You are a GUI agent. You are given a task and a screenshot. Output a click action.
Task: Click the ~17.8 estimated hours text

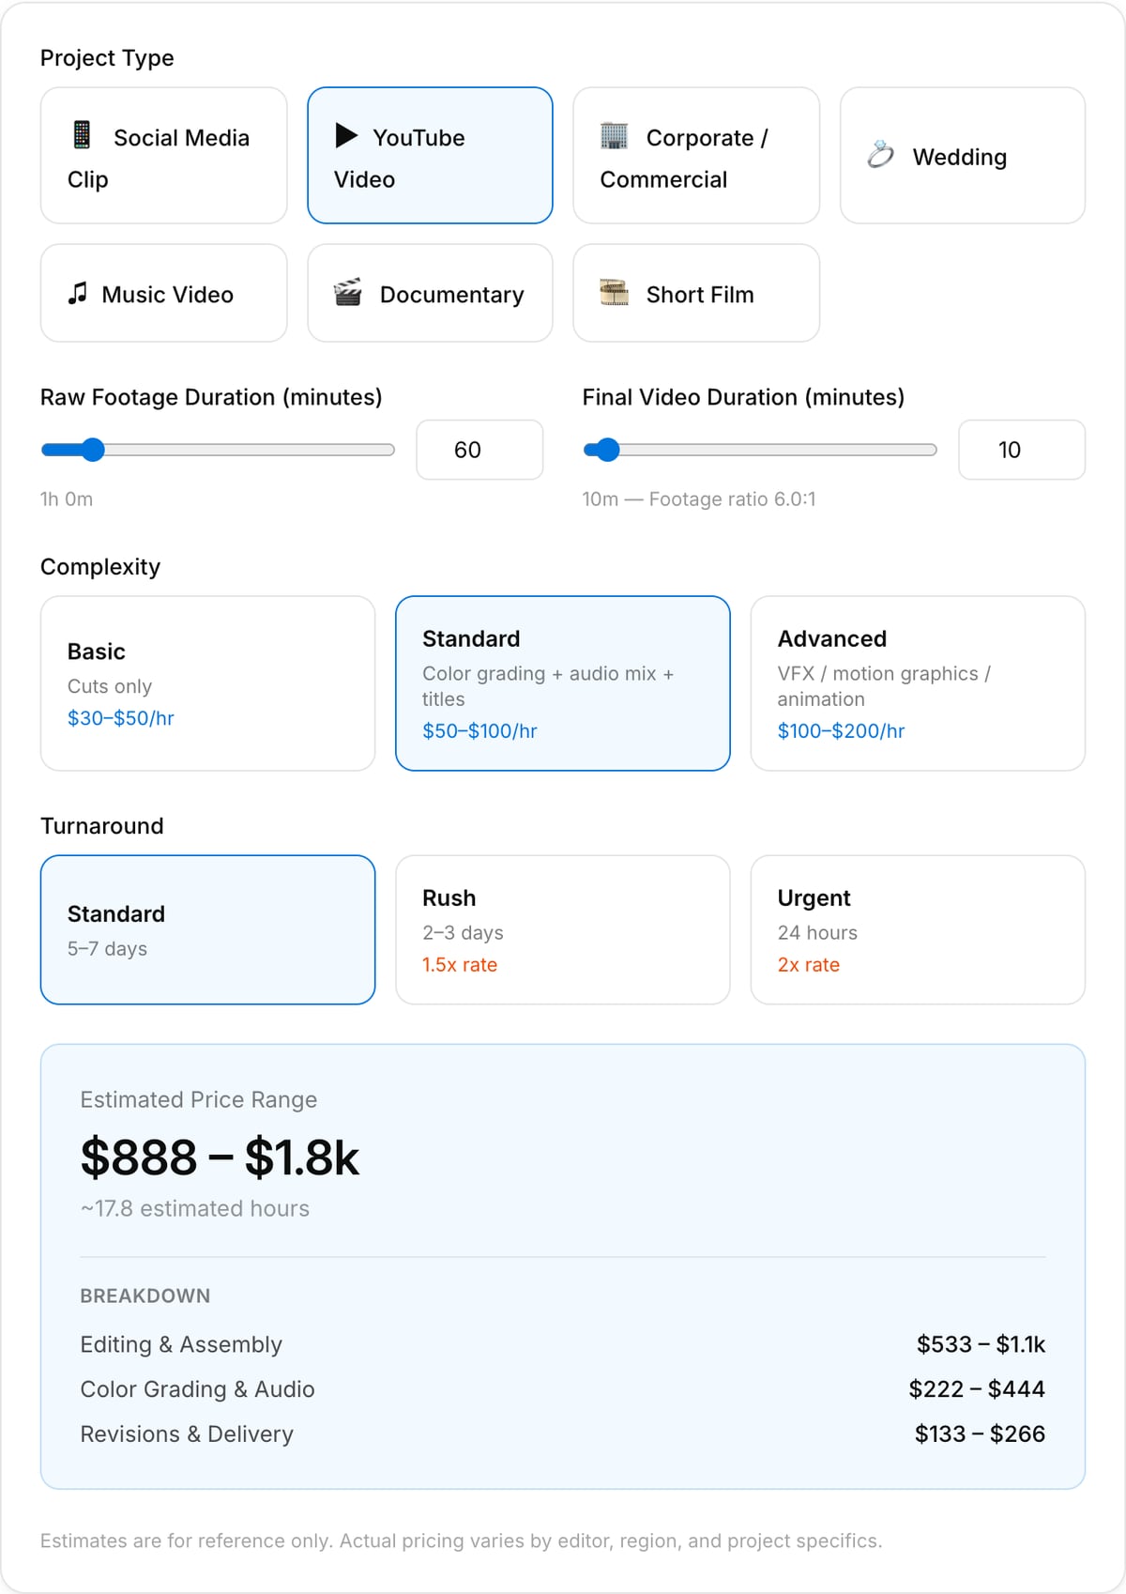[194, 1208]
